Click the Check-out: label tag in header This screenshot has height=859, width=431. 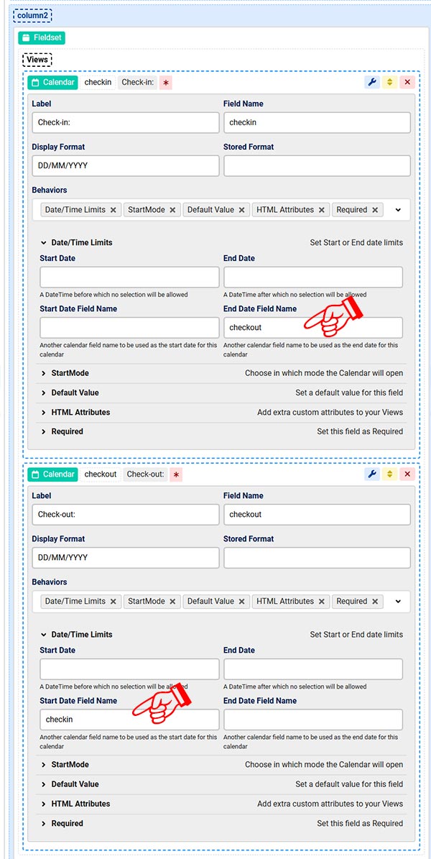[145, 474]
